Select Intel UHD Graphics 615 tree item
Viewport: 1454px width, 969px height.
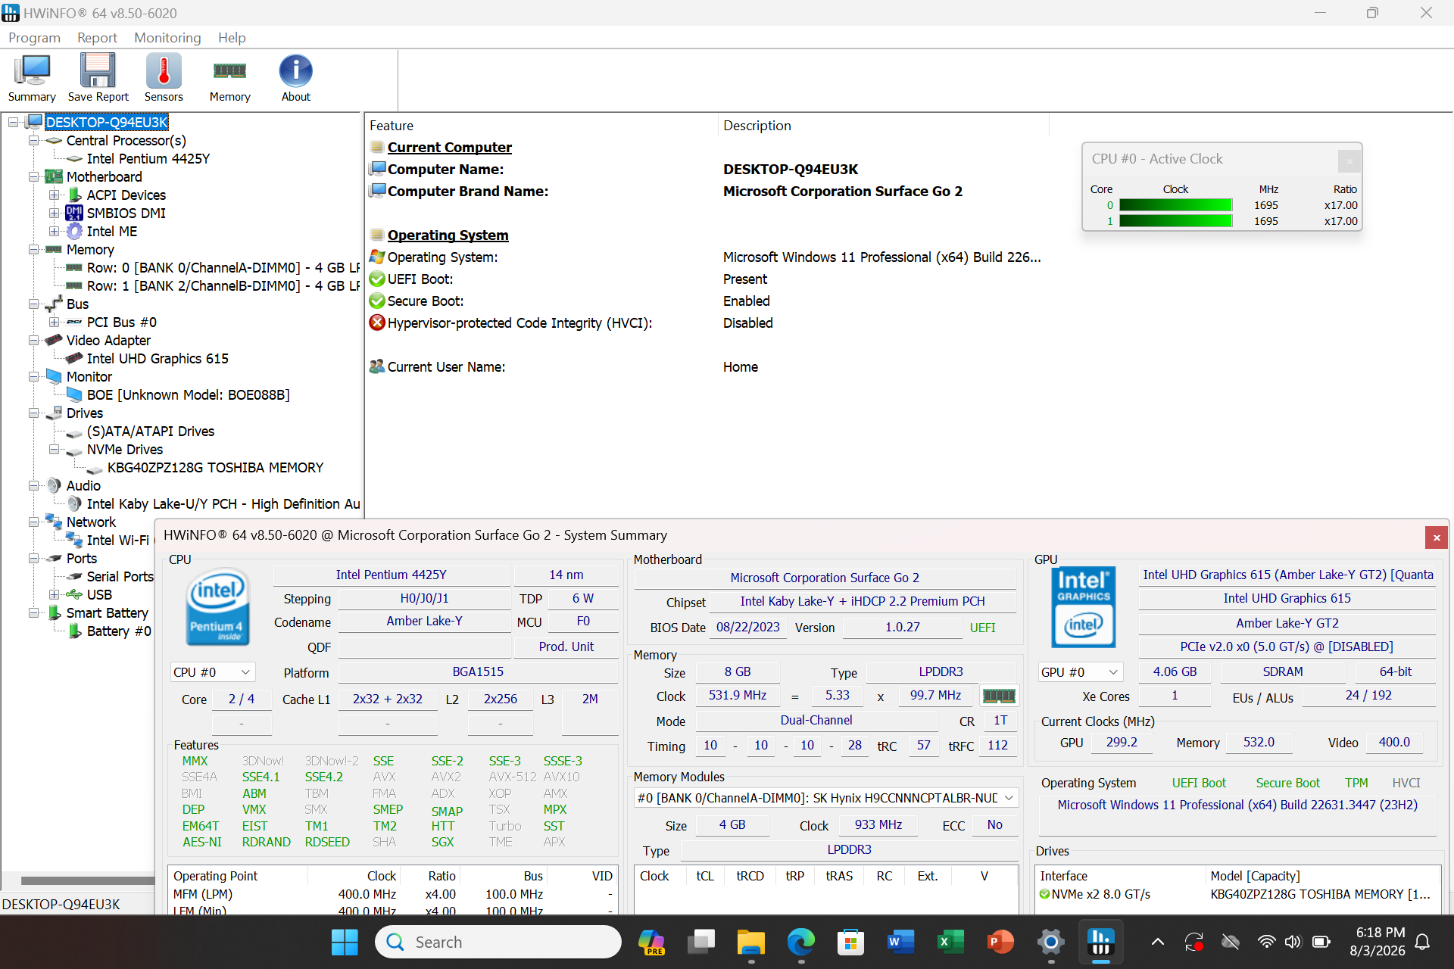tap(158, 359)
